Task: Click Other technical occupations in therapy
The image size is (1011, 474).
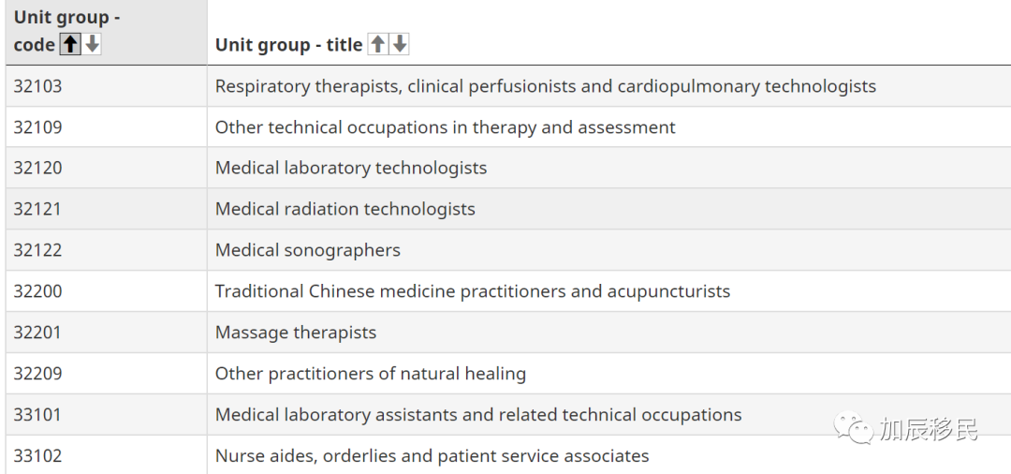Action: pos(445,127)
